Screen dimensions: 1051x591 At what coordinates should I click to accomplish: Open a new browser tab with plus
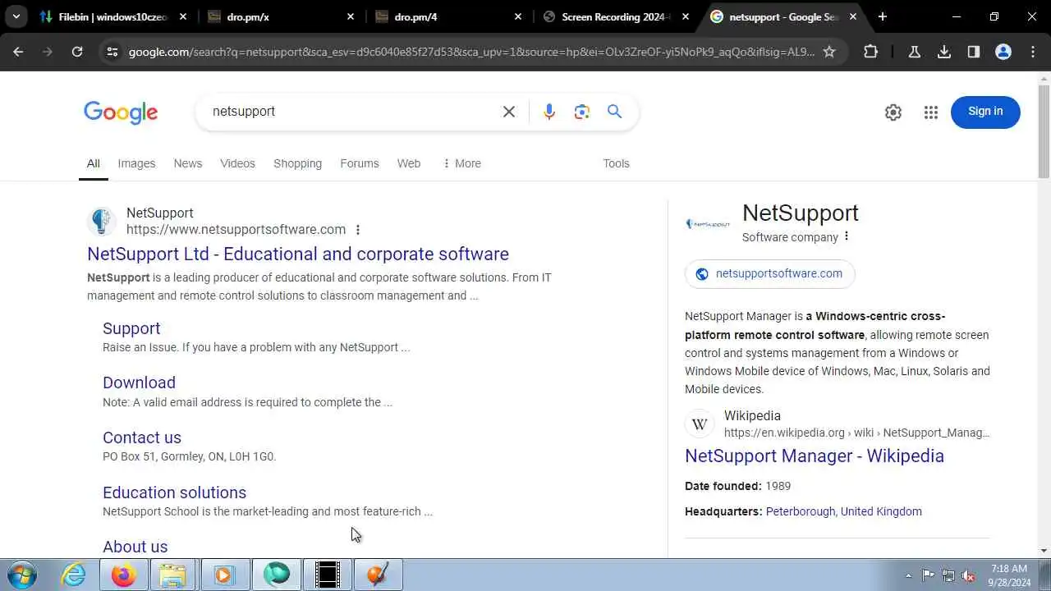[x=883, y=16]
